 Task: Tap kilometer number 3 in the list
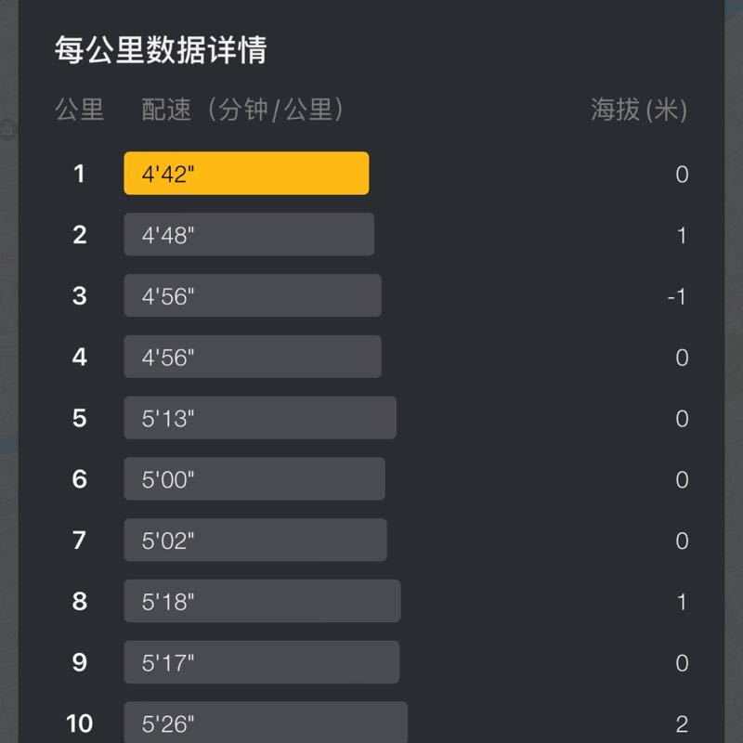(80, 296)
